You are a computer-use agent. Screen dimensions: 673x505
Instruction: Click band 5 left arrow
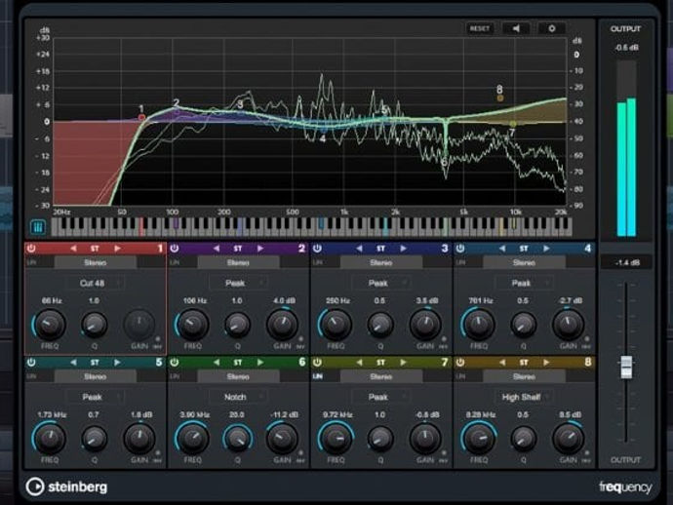pyautogui.click(x=73, y=362)
